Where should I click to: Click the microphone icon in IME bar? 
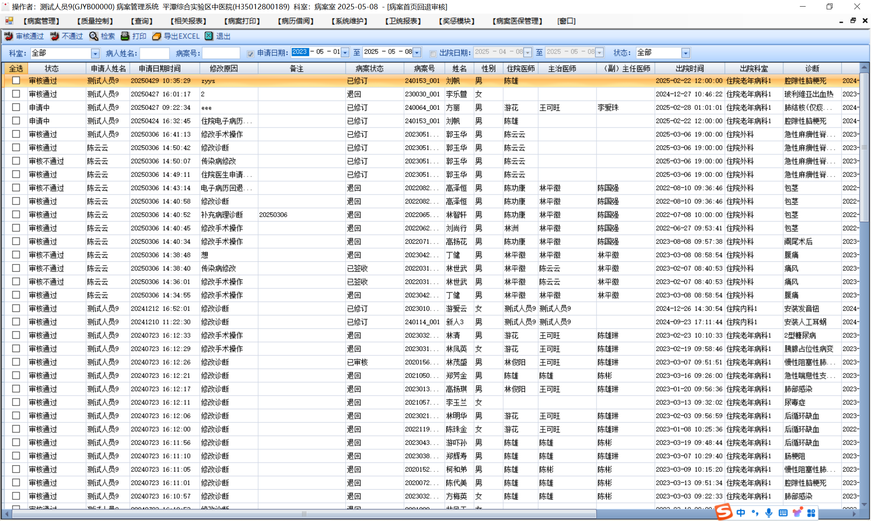769,512
